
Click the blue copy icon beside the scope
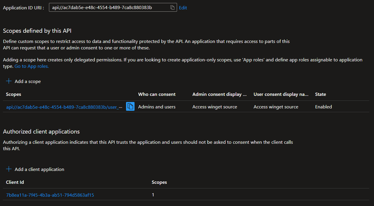point(130,107)
